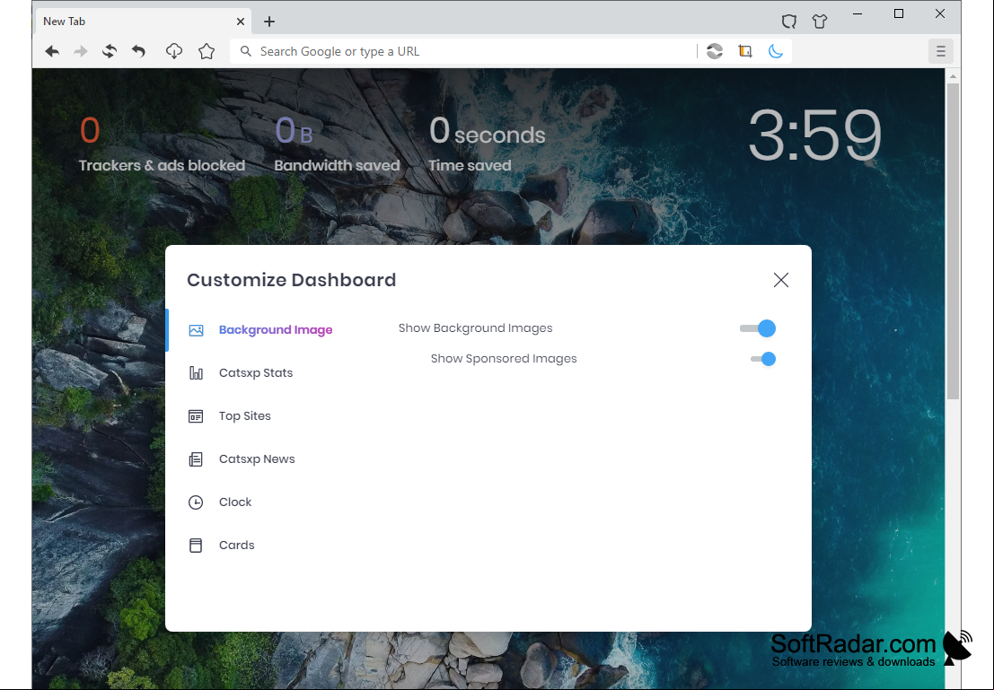994x690 pixels.
Task: Click the Cards icon in the sidebar
Action: coord(196,546)
